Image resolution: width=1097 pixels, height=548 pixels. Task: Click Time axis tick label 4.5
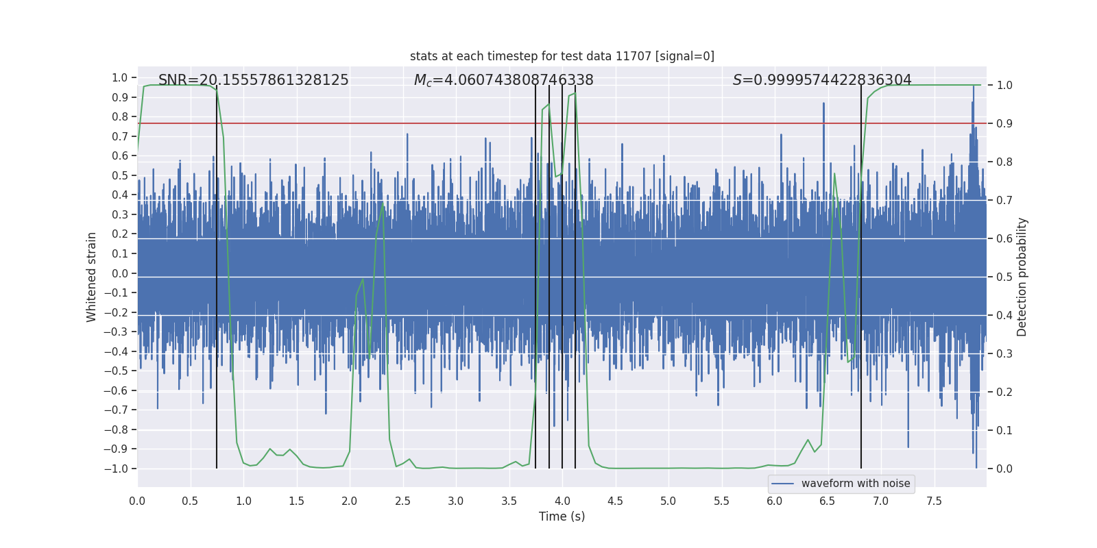coord(615,501)
